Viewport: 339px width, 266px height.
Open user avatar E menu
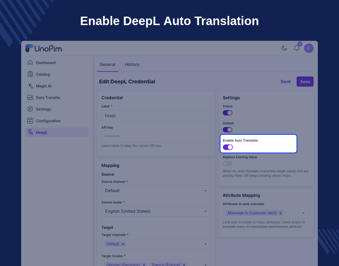[x=309, y=48]
